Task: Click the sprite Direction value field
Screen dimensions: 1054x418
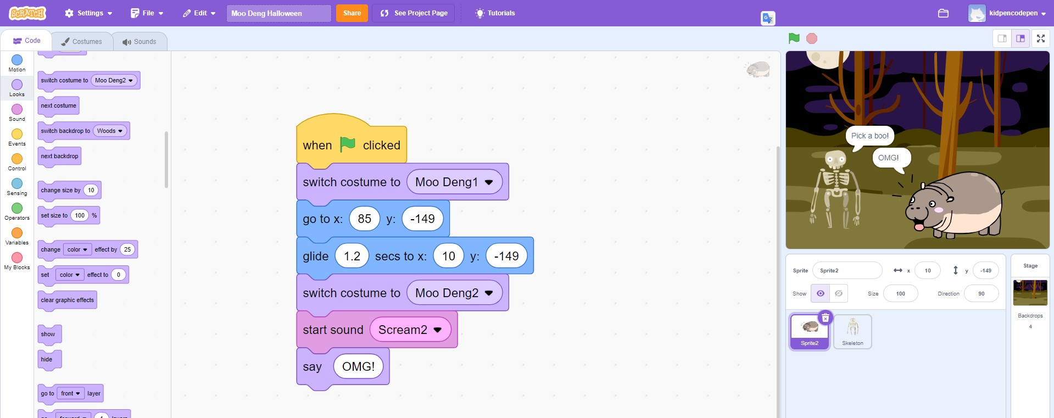Action: click(981, 293)
